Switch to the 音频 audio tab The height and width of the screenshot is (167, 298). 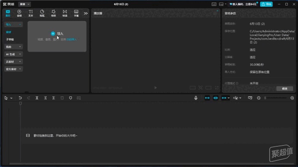[19, 13]
